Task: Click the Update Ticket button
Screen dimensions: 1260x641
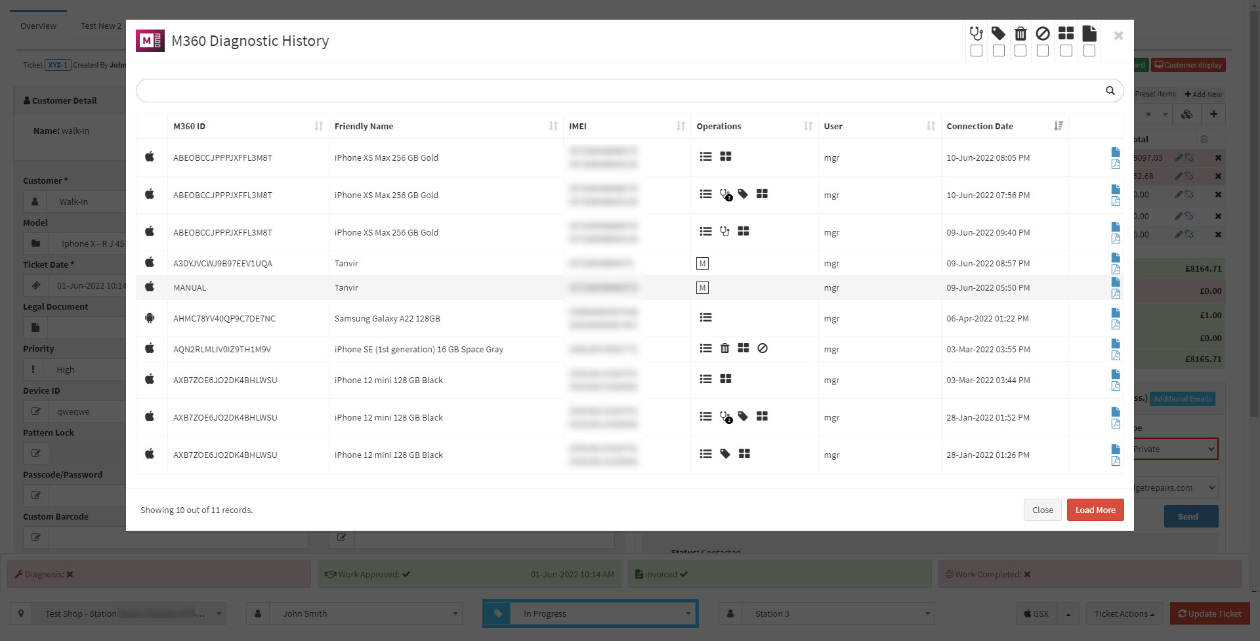Action: tap(1209, 613)
